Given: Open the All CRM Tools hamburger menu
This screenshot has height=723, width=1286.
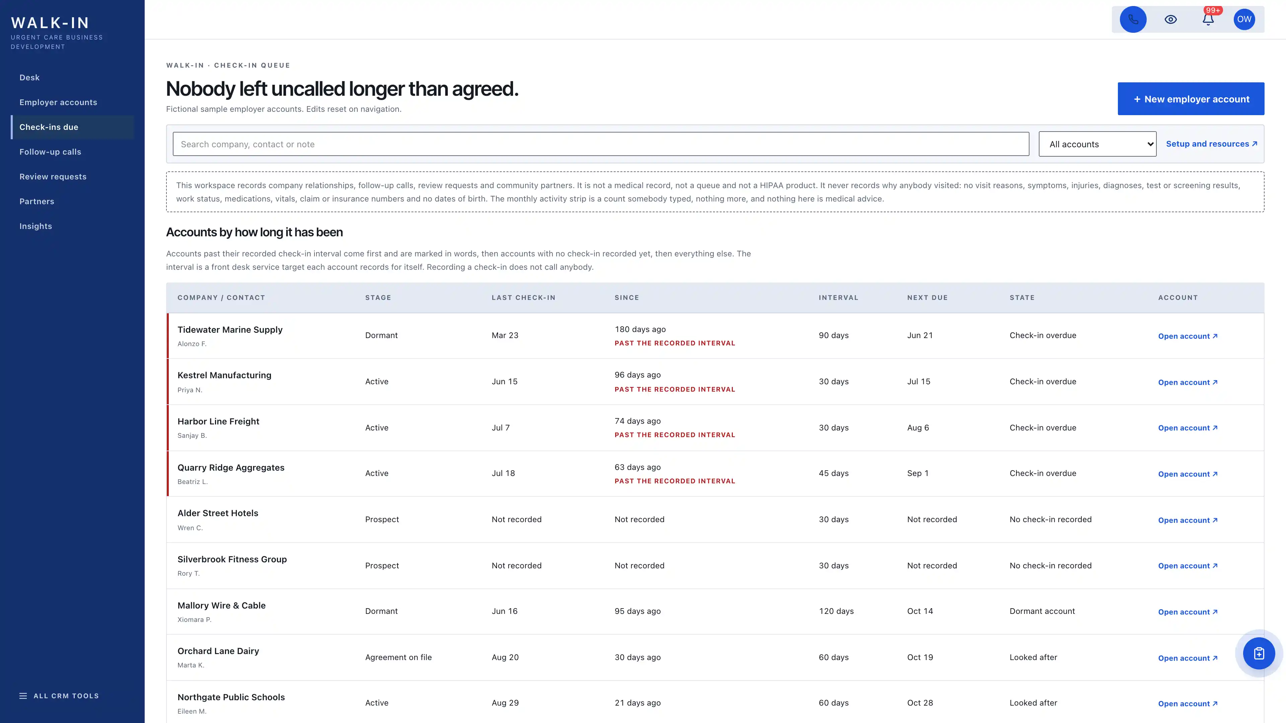Looking at the screenshot, I should pyautogui.click(x=59, y=696).
